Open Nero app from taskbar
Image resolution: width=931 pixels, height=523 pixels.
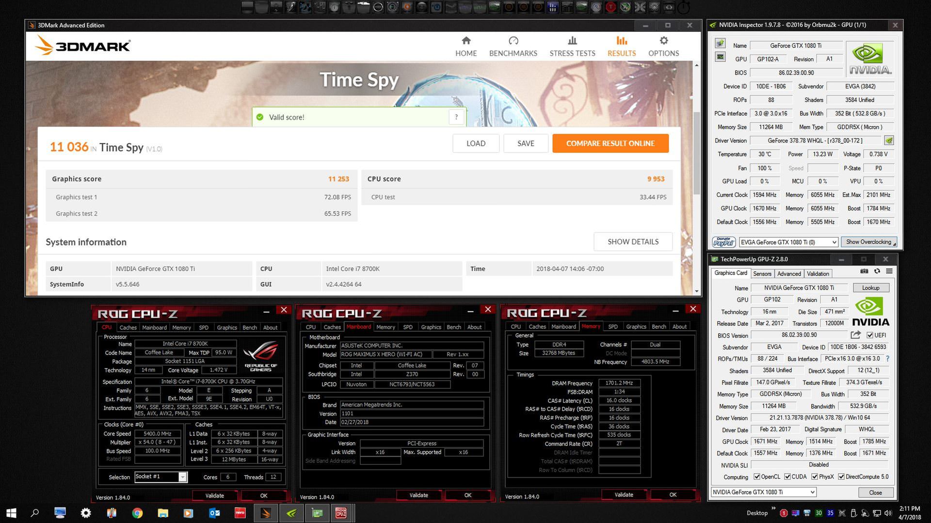pyautogui.click(x=240, y=513)
